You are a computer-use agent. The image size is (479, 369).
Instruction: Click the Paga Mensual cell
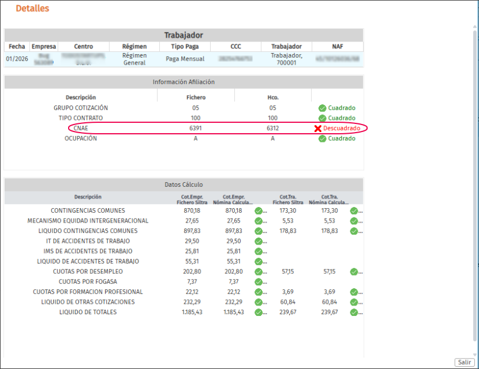click(185, 59)
